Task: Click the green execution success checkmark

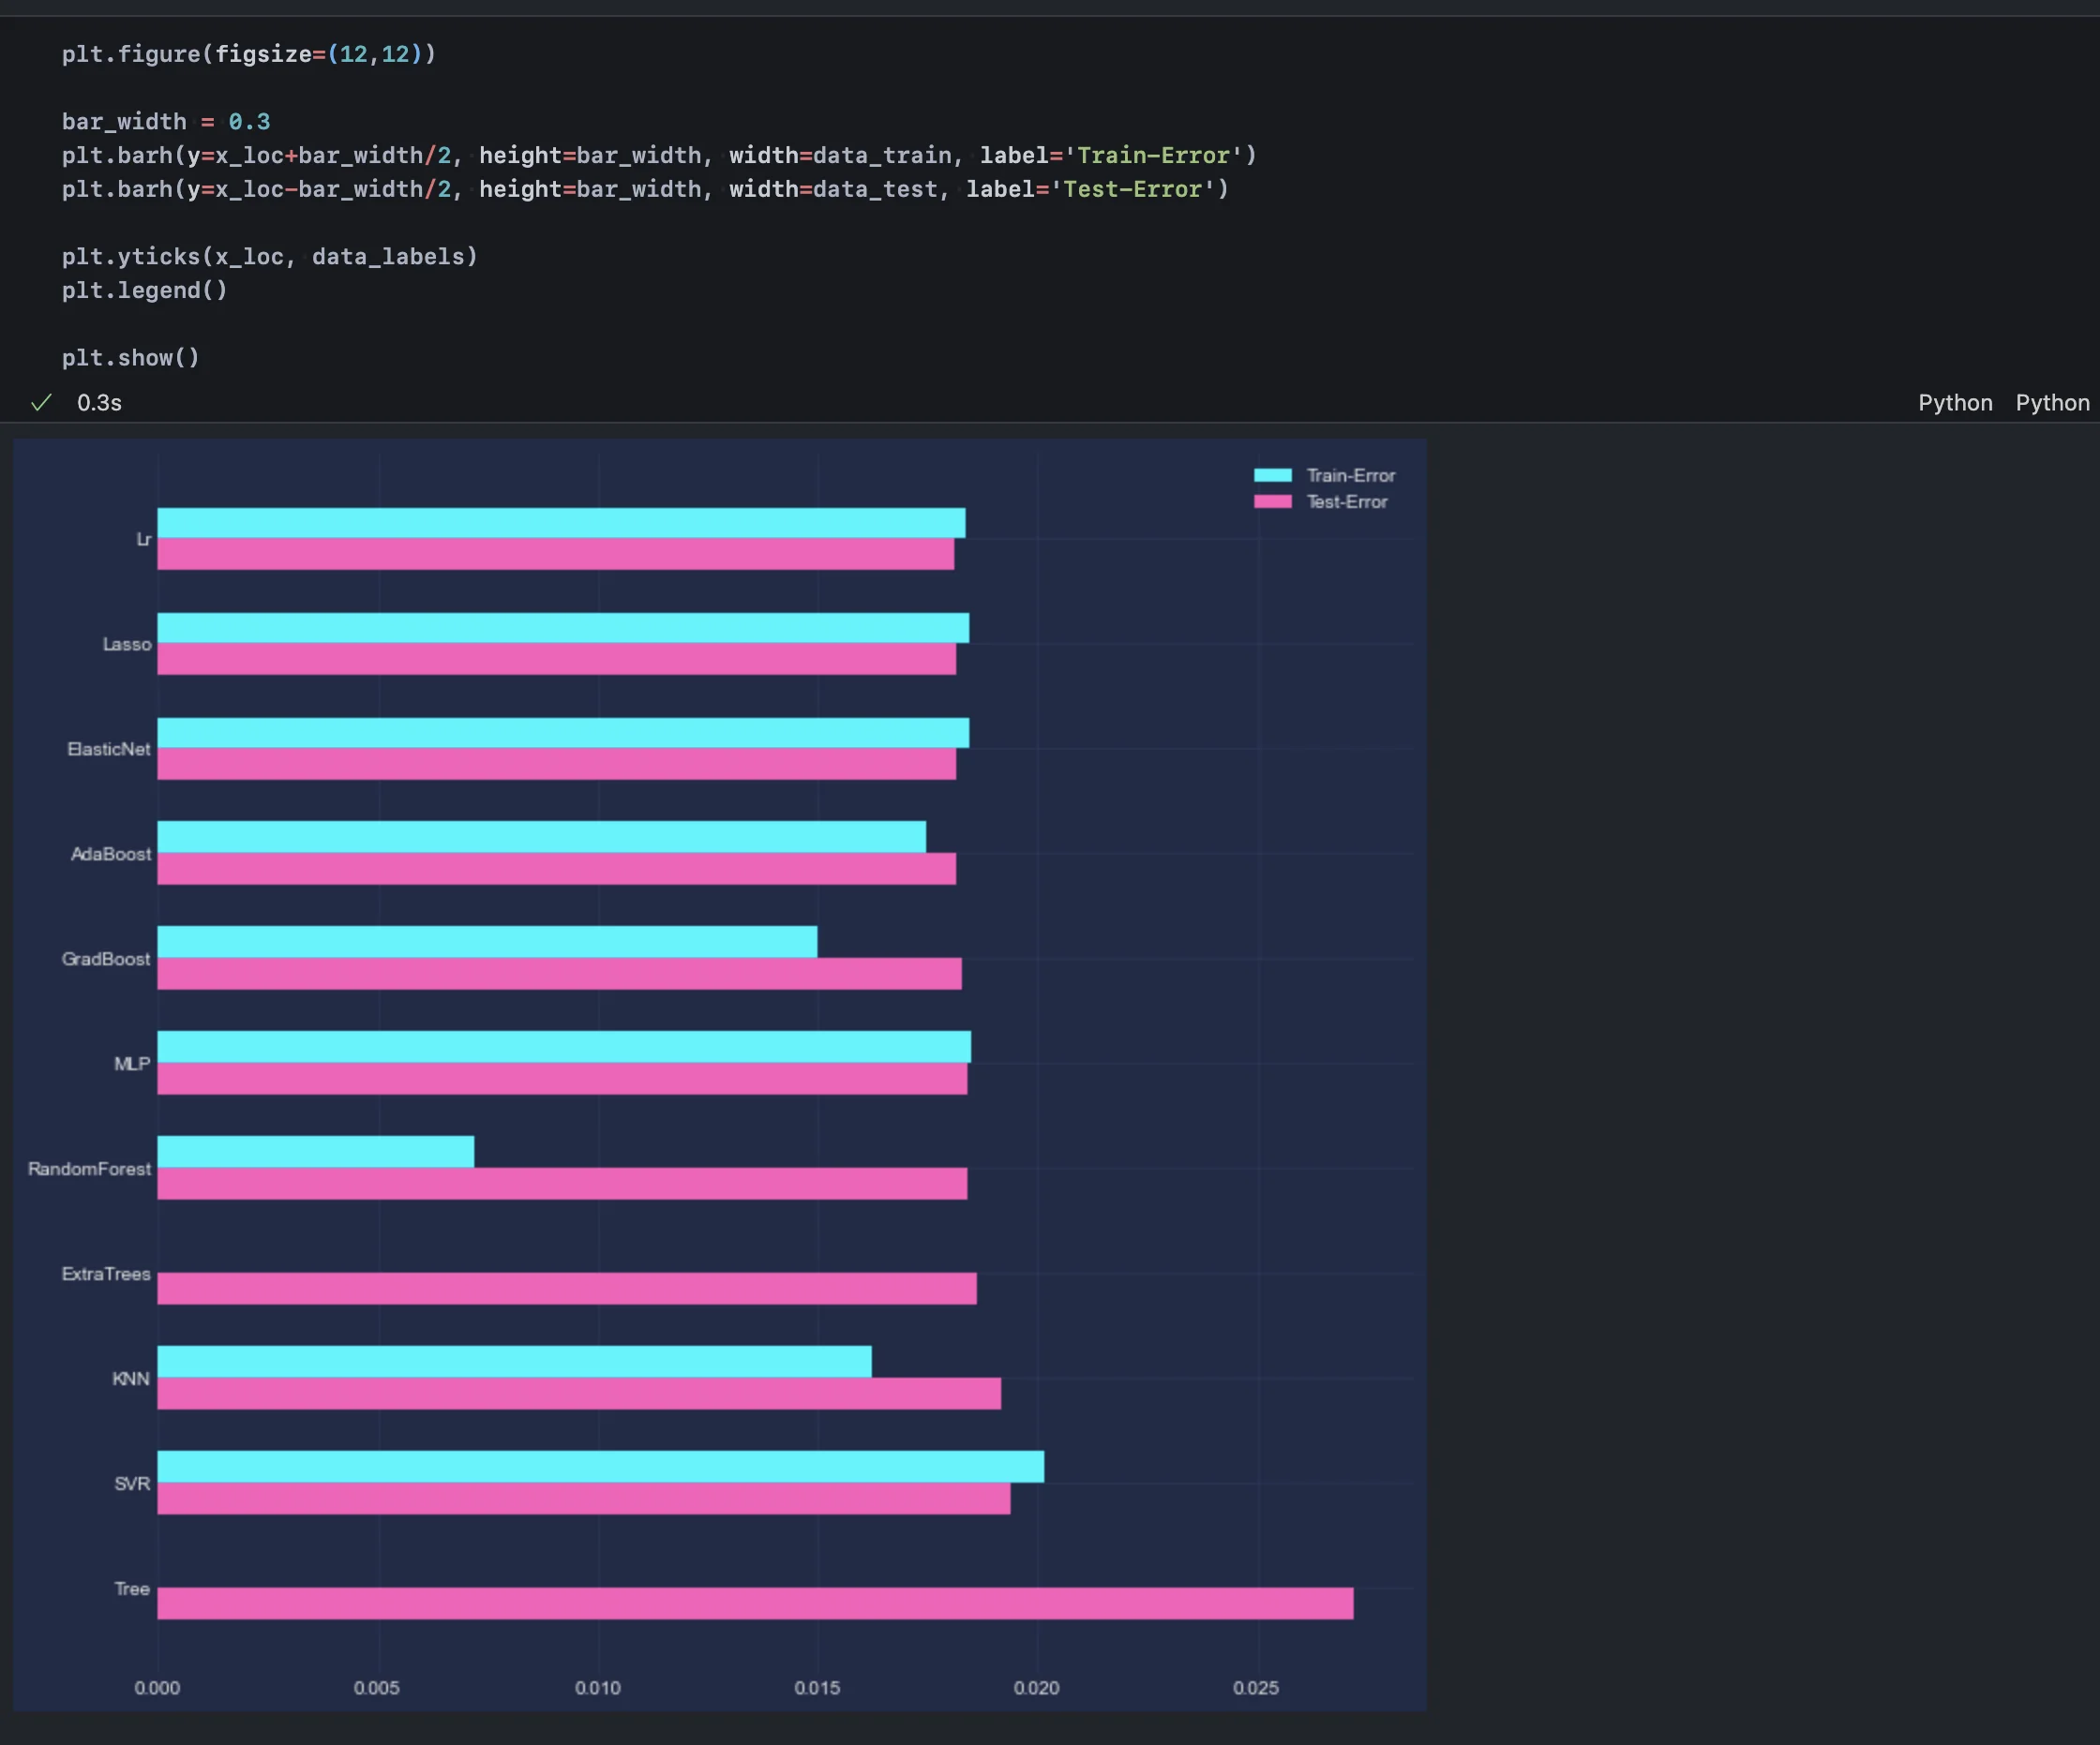Action: point(41,403)
